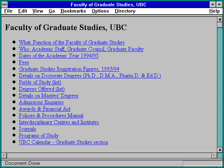The height and width of the screenshot is (168, 224).
Task: Click the page heading Faculty of Graduate Studies, UBC
Action: tap(66, 27)
